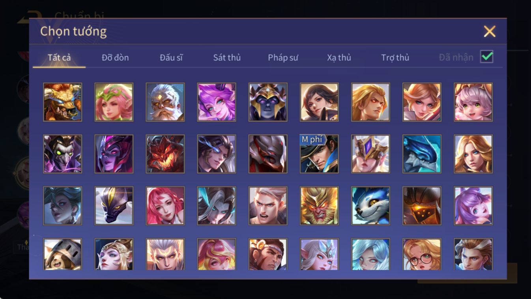Choose the pink-haired flower crown hero
Screen dimensions: 531x299
(114, 102)
